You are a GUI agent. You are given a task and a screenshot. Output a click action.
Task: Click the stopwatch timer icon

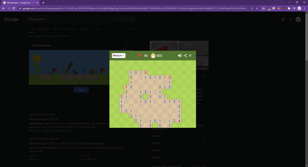pyautogui.click(x=153, y=56)
